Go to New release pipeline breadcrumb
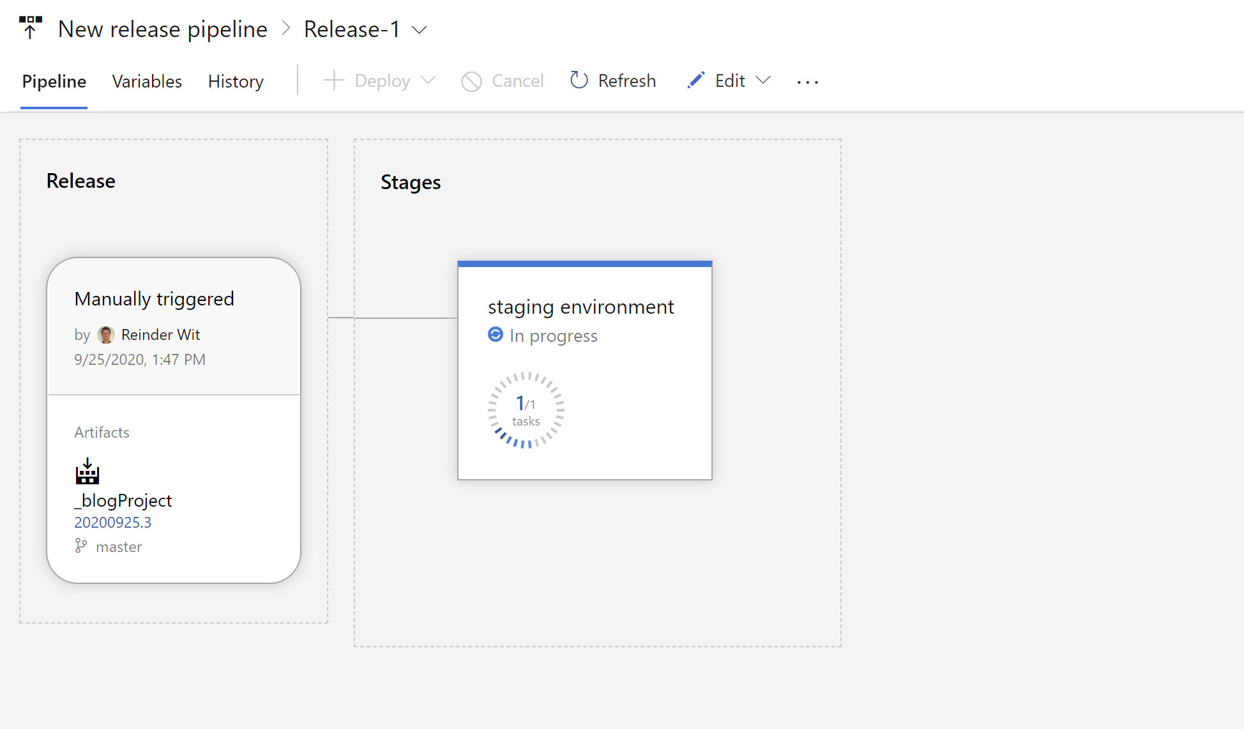Screen dimensions: 1244x729 (162, 29)
